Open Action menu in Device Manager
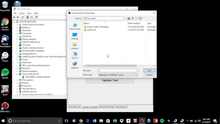220x124 pixels. (x=22, y=13)
